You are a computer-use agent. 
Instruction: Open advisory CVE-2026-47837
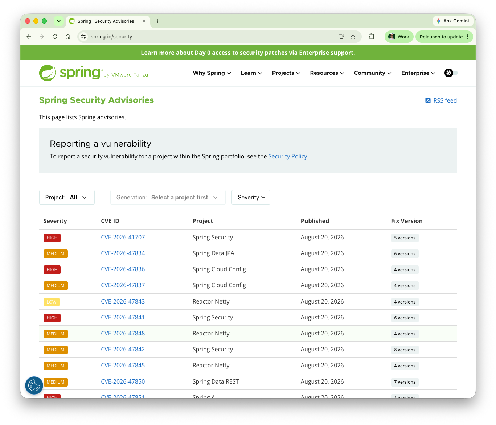123,285
